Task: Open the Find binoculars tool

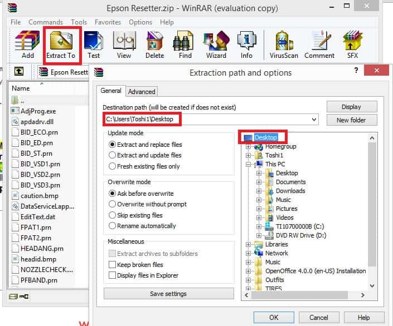Action: [x=185, y=45]
